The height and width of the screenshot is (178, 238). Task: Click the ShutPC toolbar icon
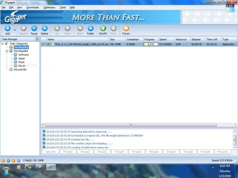[103, 28]
